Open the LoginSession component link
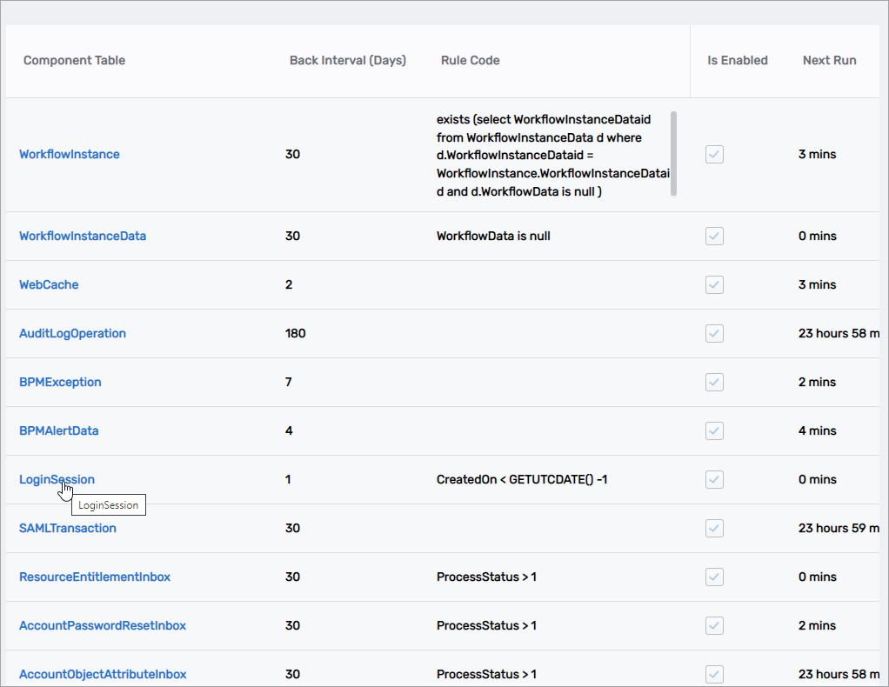The width and height of the screenshot is (889, 687). click(x=57, y=479)
